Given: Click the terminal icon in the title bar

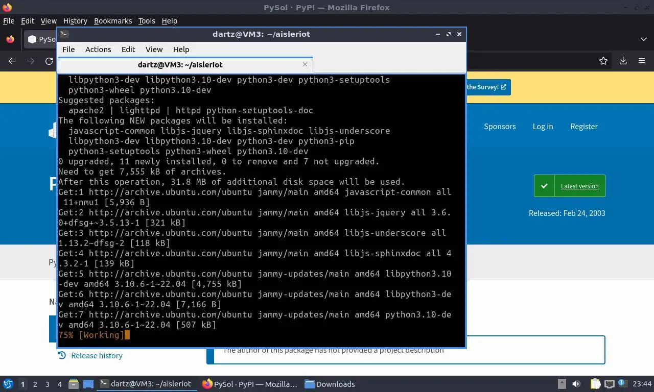Looking at the screenshot, I should click(x=64, y=34).
